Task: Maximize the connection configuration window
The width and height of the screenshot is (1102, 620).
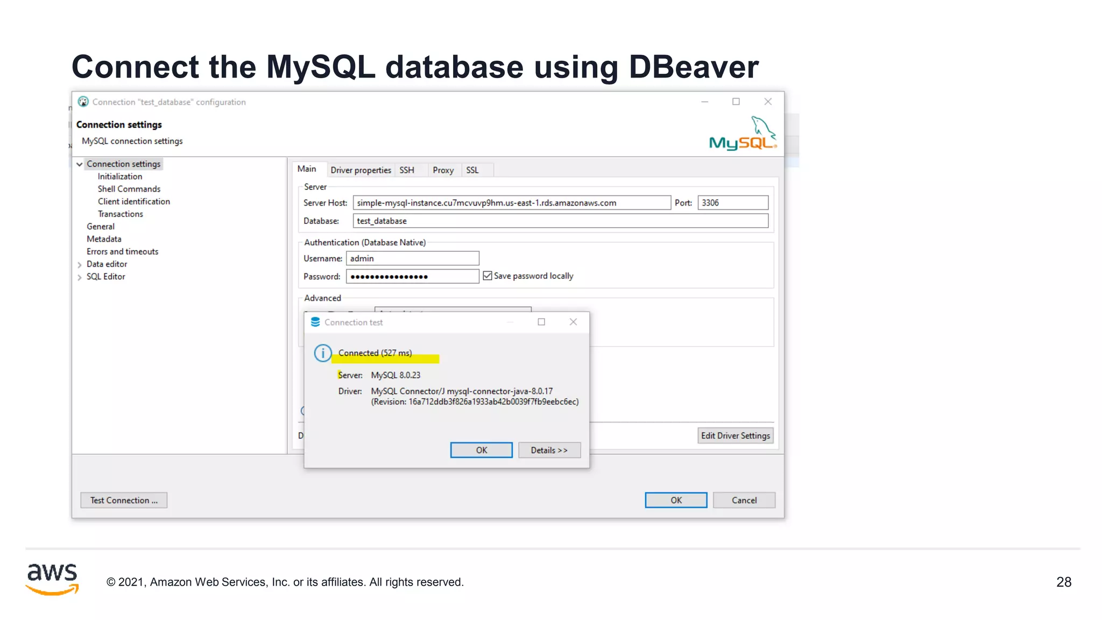Action: point(736,102)
